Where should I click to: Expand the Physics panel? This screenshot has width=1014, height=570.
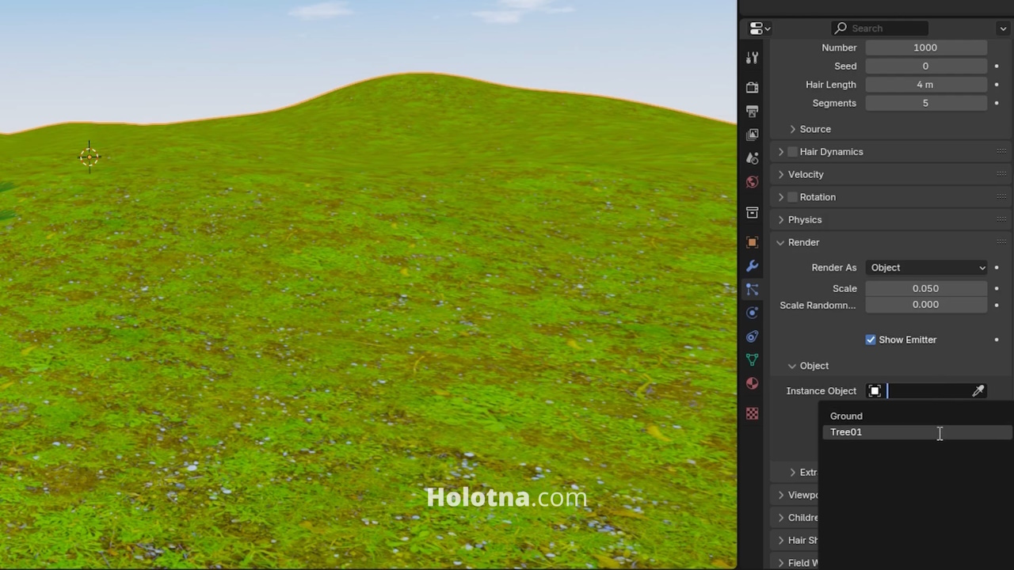781,220
